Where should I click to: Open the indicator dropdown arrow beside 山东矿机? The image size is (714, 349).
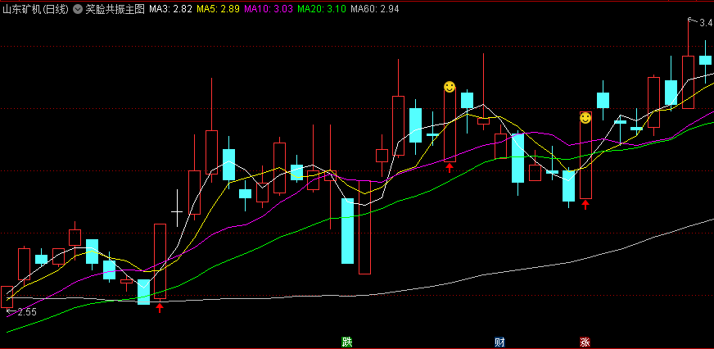[x=78, y=9]
